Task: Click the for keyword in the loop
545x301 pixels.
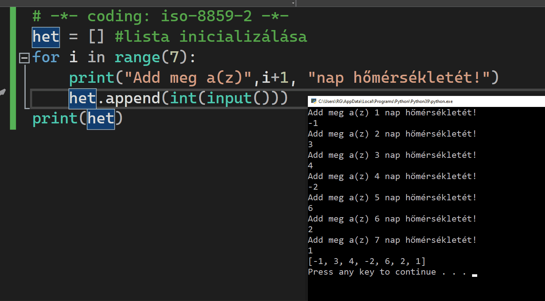Action: (x=46, y=57)
